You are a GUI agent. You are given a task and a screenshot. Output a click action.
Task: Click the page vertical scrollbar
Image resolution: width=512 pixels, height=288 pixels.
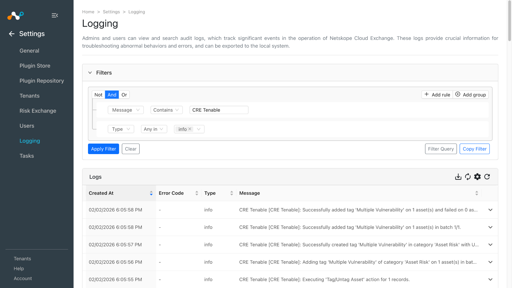tap(510, 21)
